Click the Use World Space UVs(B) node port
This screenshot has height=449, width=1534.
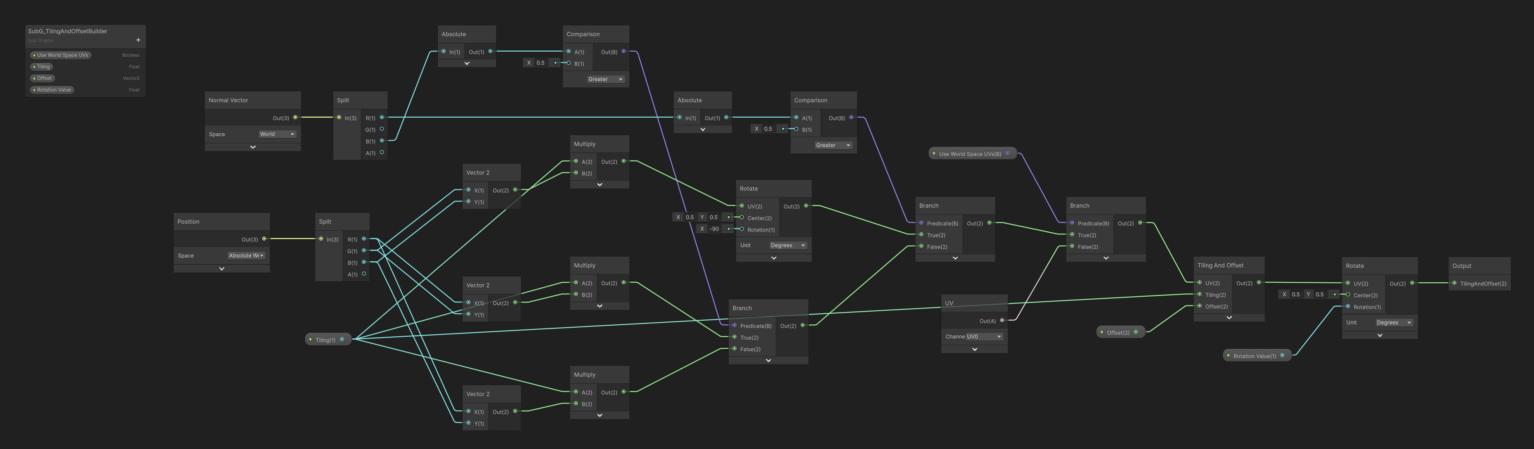point(1008,154)
